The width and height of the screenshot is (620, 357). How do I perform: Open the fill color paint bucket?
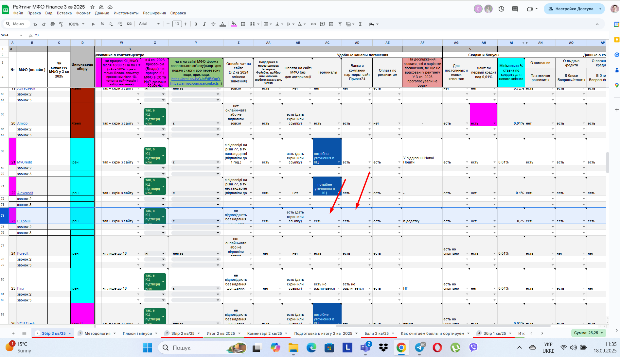234,24
